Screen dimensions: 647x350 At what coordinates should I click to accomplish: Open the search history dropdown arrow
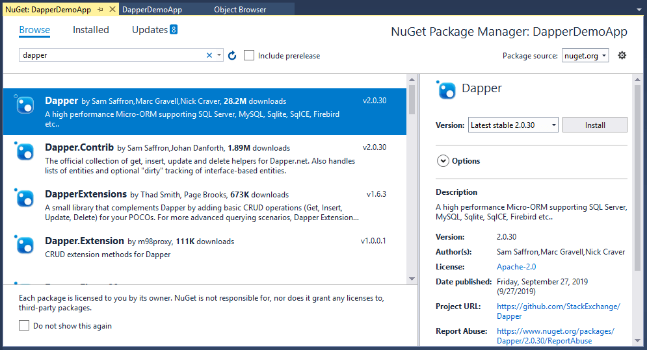(x=219, y=55)
